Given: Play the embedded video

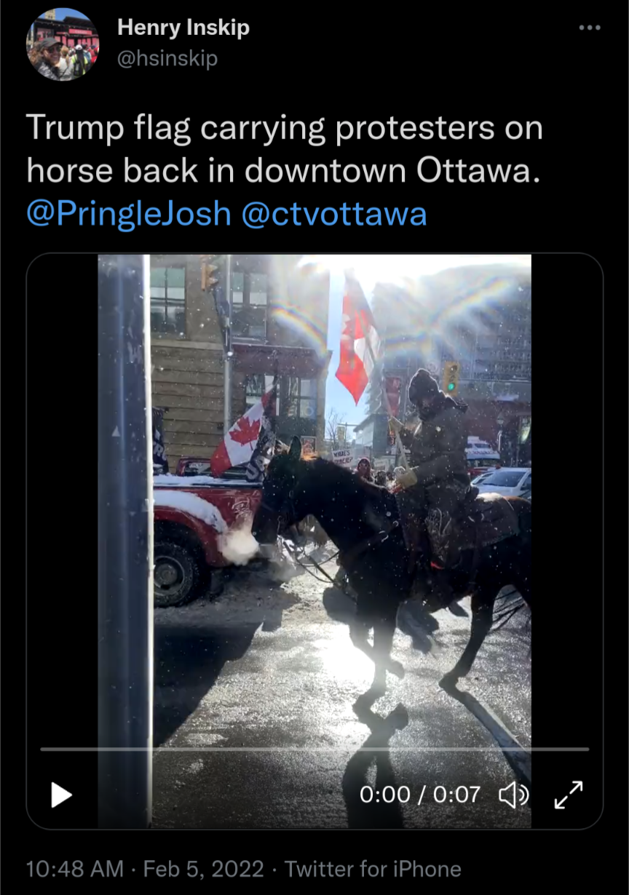Looking at the screenshot, I should [x=62, y=794].
